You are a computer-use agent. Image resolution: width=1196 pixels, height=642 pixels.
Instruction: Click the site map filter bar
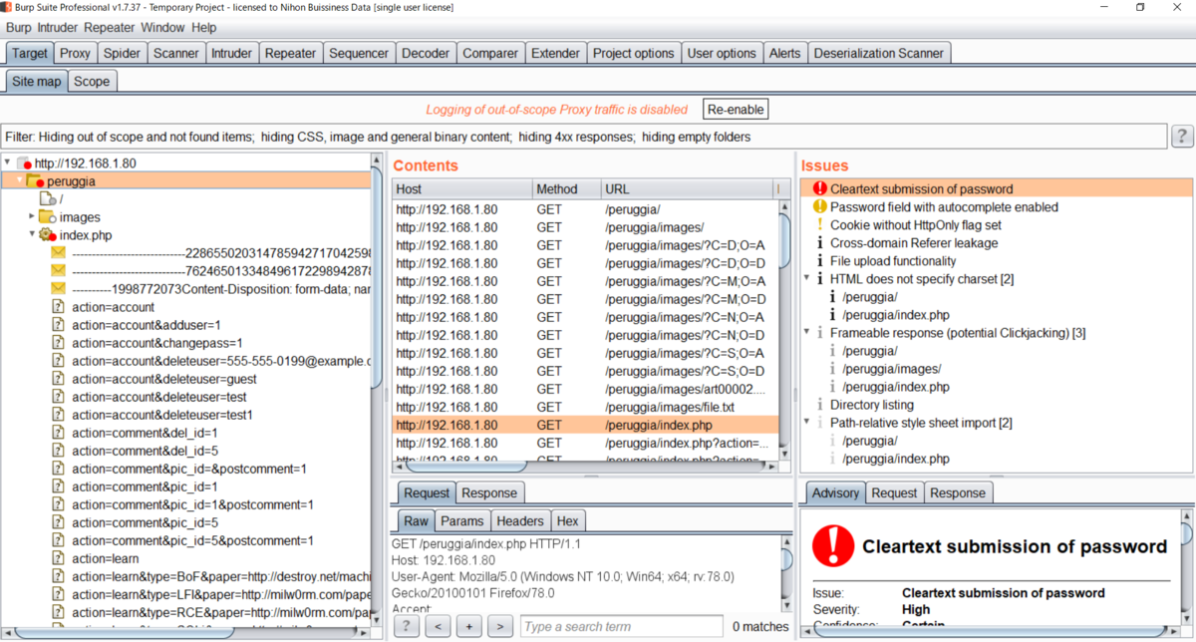585,137
